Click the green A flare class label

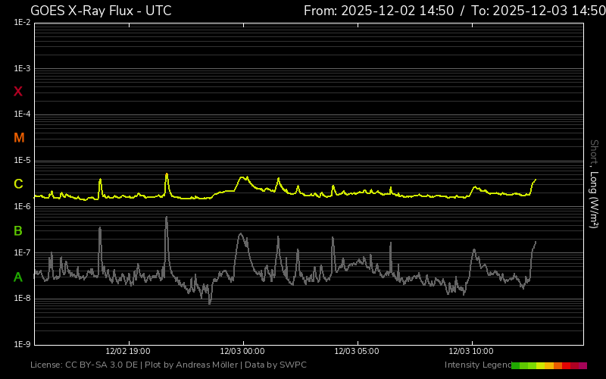pyautogui.click(x=18, y=277)
